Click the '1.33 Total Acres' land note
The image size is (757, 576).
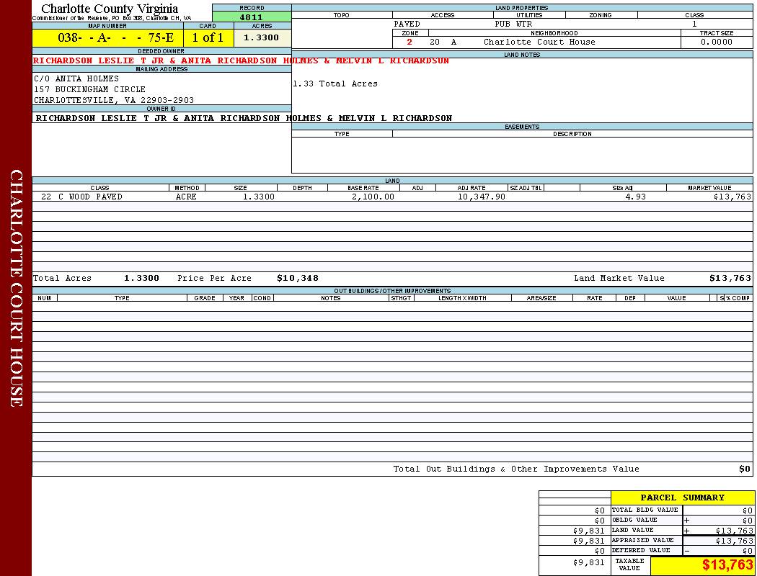point(335,84)
